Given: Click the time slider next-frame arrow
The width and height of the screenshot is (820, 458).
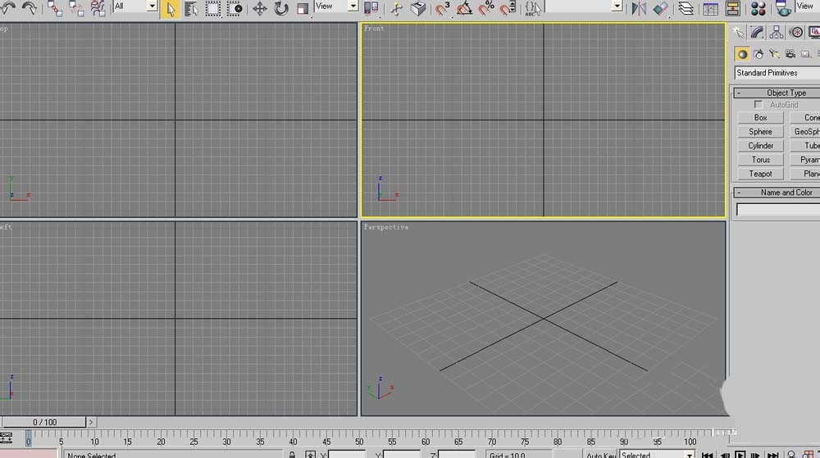Looking at the screenshot, I should tap(91, 422).
